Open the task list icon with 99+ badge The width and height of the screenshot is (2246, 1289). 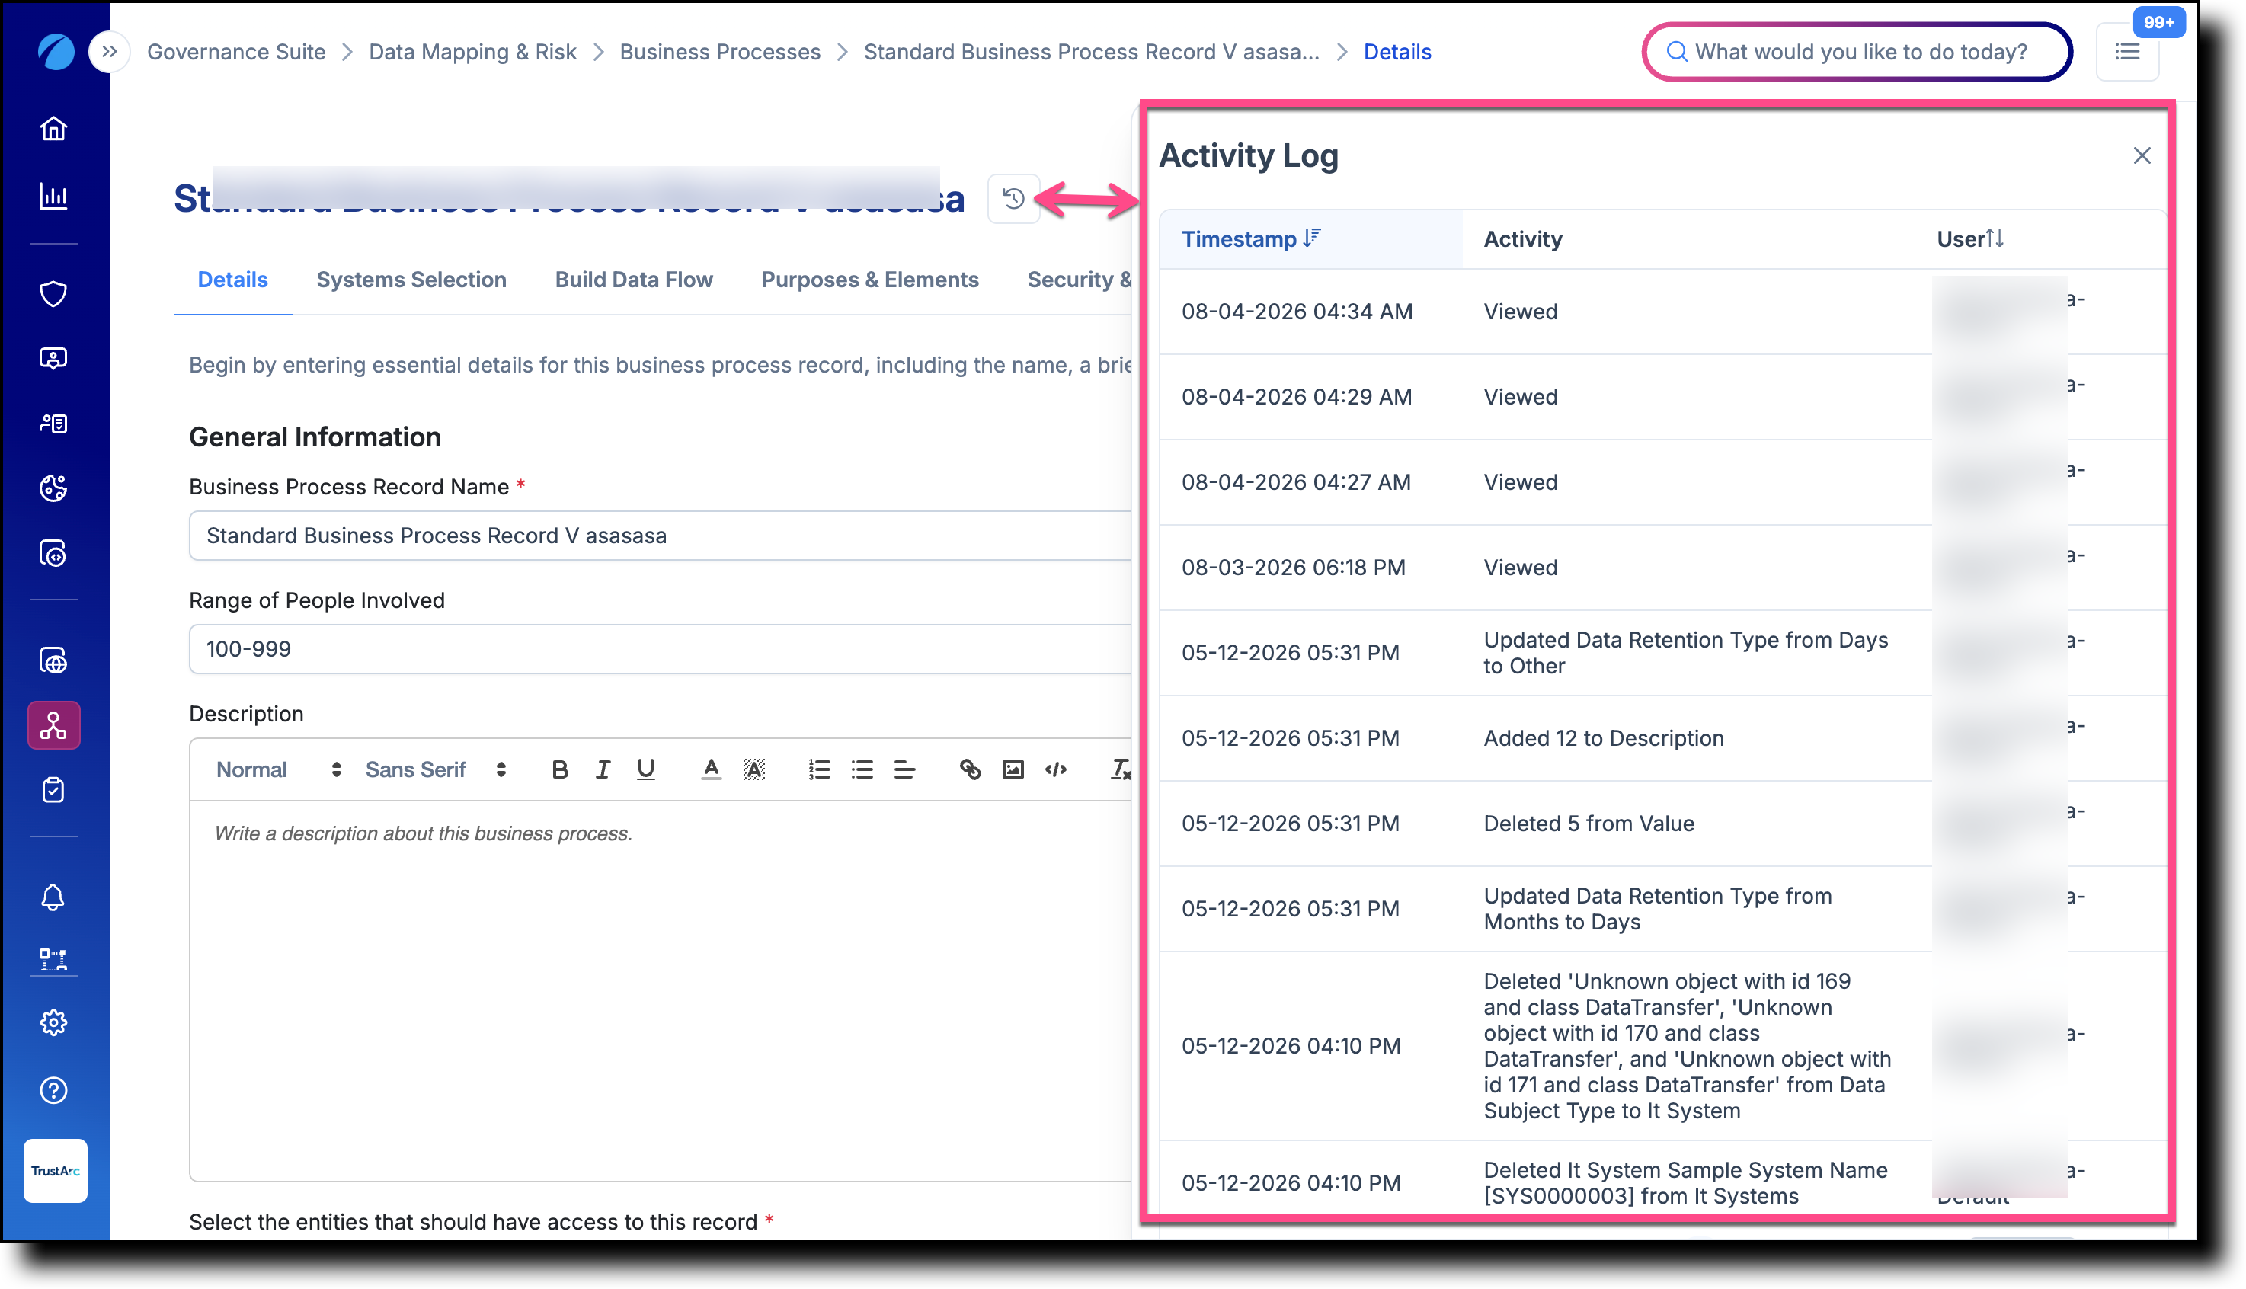coord(2127,51)
